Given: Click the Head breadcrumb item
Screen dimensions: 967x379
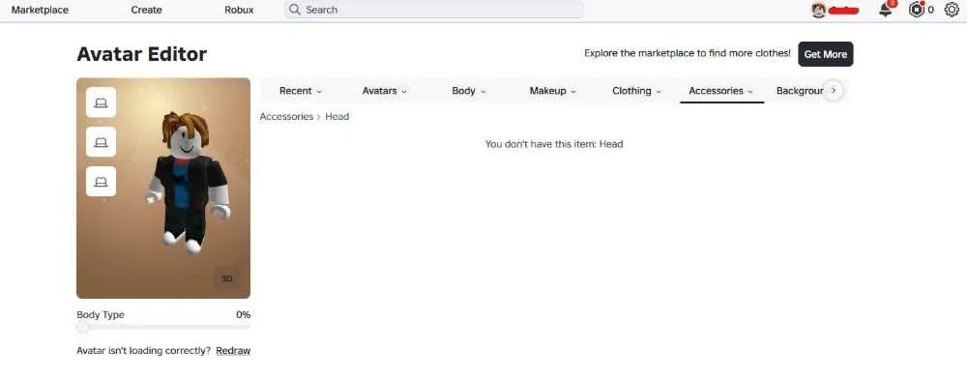Looking at the screenshot, I should [337, 116].
